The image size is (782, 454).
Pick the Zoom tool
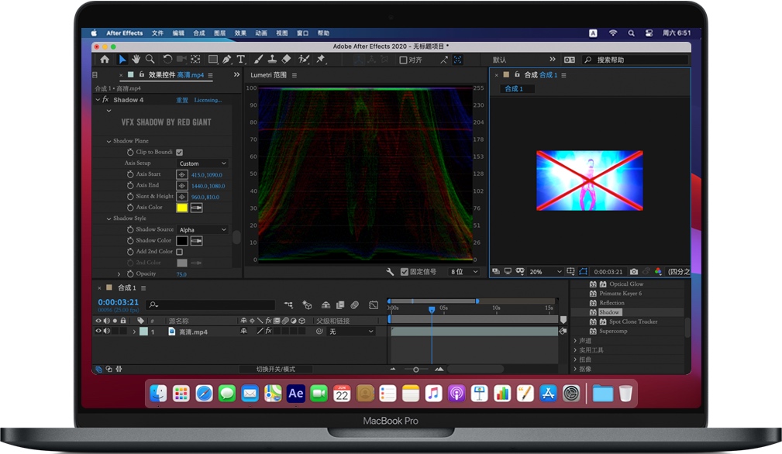[x=150, y=59]
